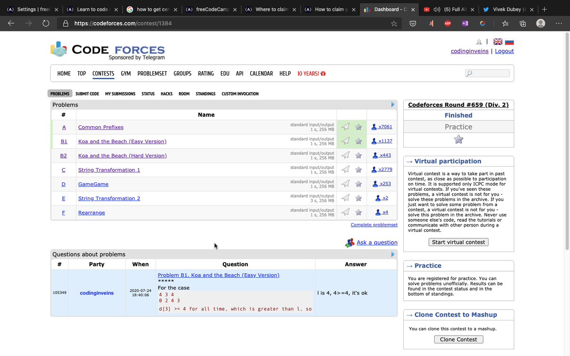570x356 pixels.
Task: Click the notification bell icon
Action: (479, 42)
